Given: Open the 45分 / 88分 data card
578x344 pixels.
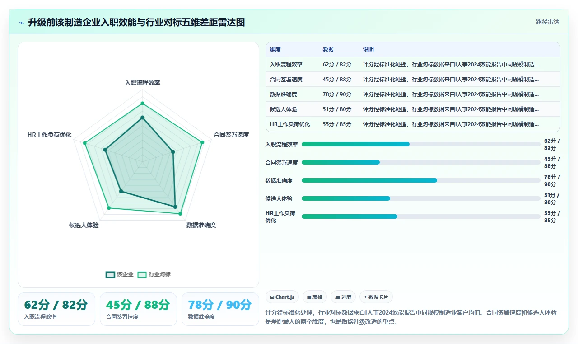Looking at the screenshot, I should [138, 309].
